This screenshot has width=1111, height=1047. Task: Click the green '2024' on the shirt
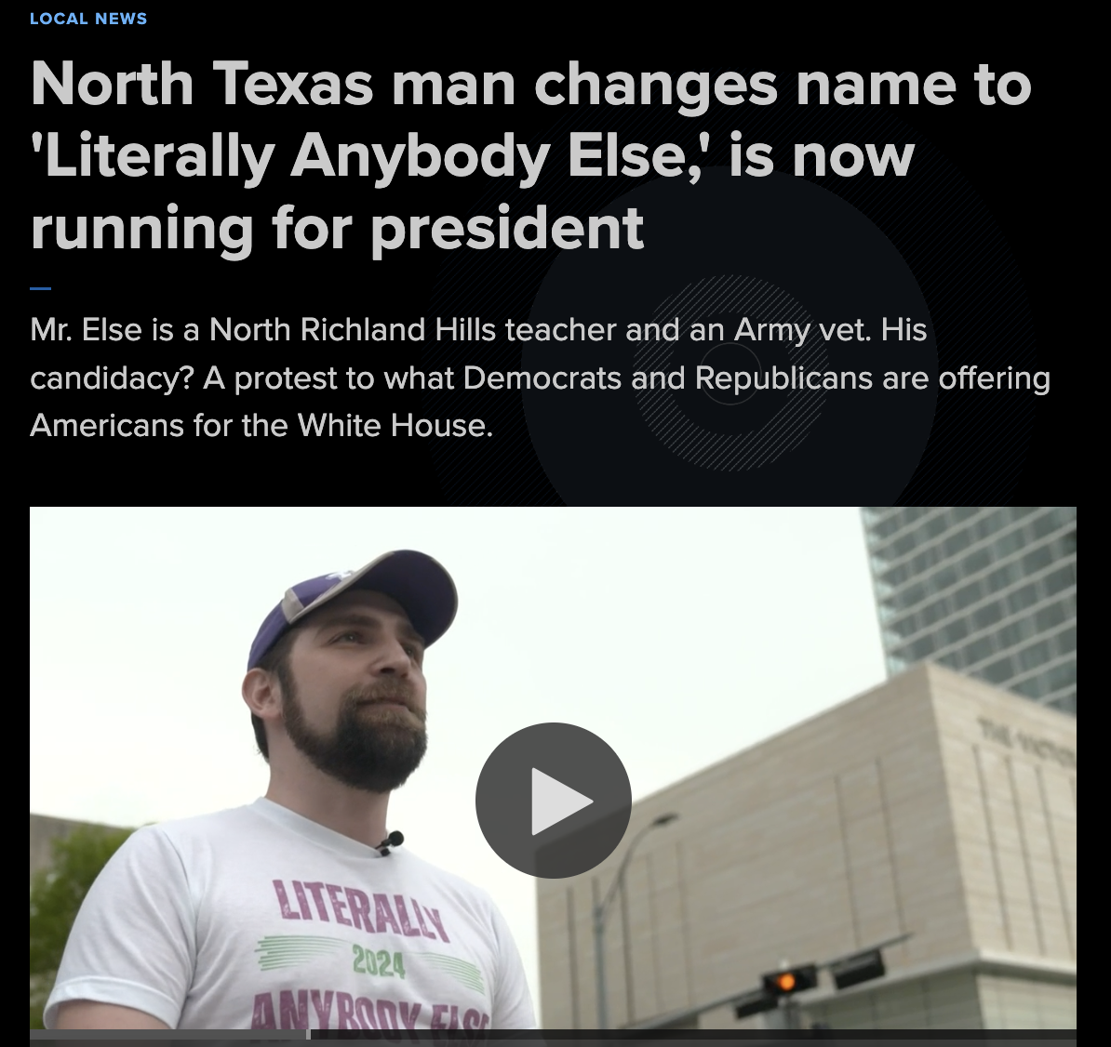coord(379,963)
